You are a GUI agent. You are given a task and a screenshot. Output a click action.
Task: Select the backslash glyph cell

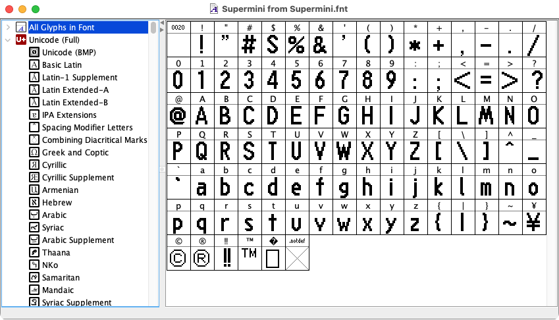463,146
